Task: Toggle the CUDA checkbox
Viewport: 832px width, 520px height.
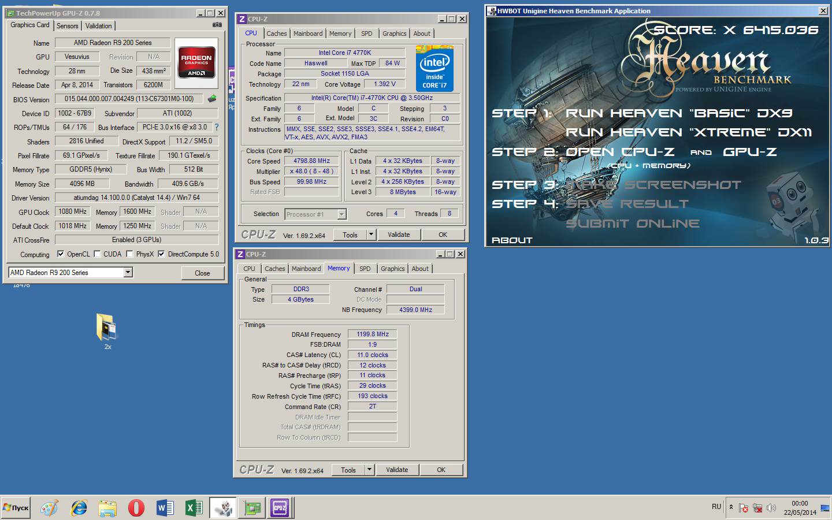Action: point(97,254)
